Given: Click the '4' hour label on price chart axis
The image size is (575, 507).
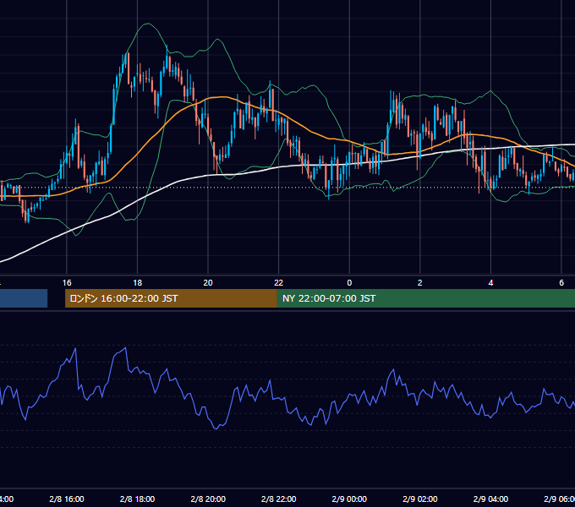Looking at the screenshot, I should pos(490,283).
